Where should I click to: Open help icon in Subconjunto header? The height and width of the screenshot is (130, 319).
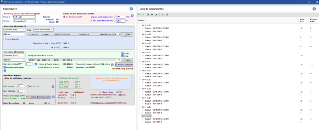131,9
